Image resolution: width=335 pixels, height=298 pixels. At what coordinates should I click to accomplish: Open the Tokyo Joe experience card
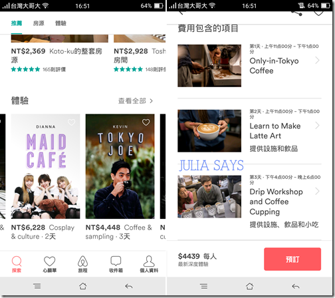(120, 166)
